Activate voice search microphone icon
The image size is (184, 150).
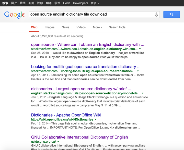[156, 15]
